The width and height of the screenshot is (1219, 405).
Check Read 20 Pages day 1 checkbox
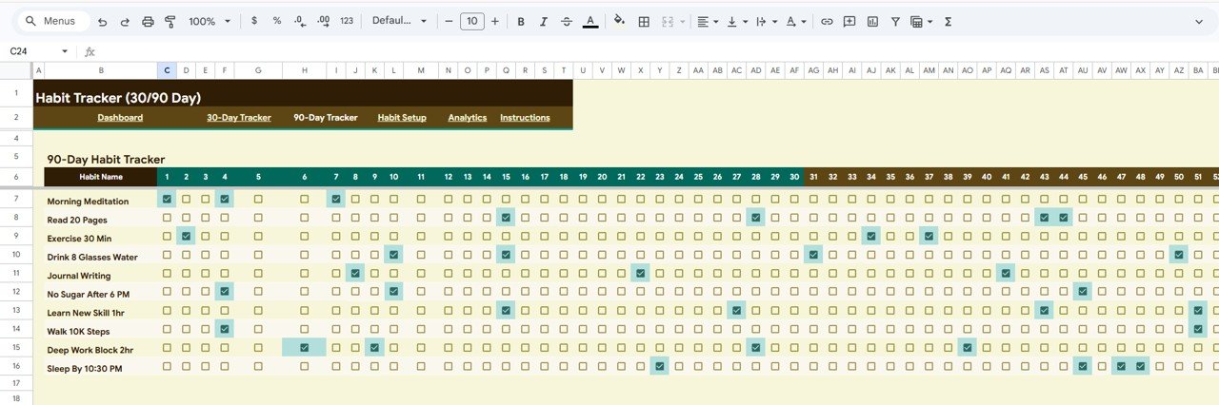click(x=168, y=218)
